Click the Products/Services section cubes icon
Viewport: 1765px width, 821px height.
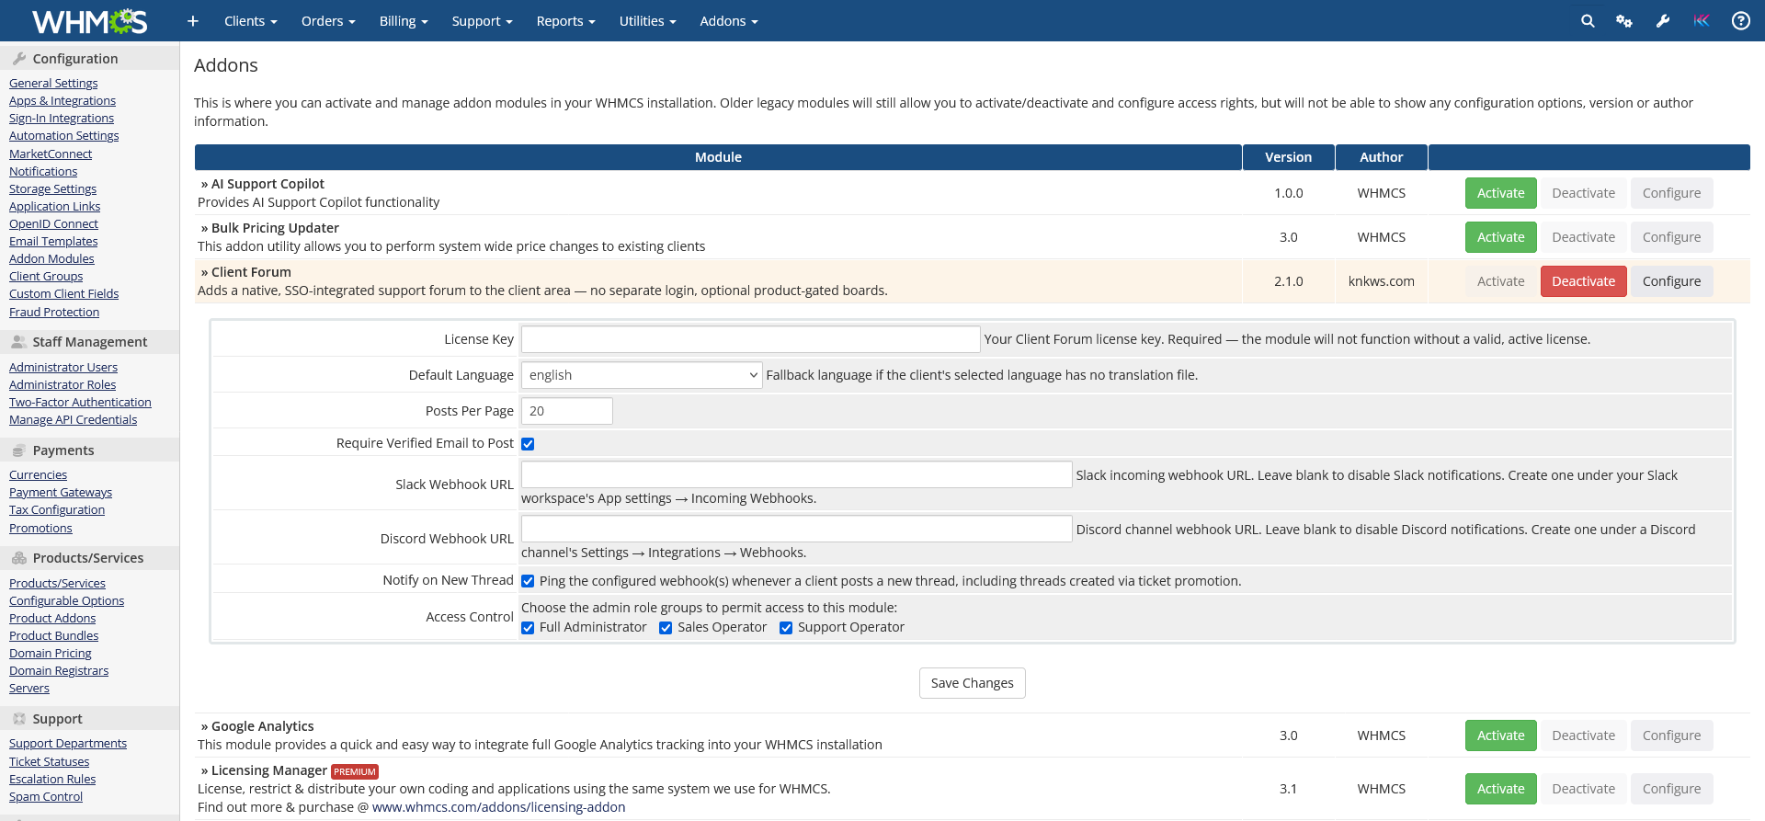(19, 557)
